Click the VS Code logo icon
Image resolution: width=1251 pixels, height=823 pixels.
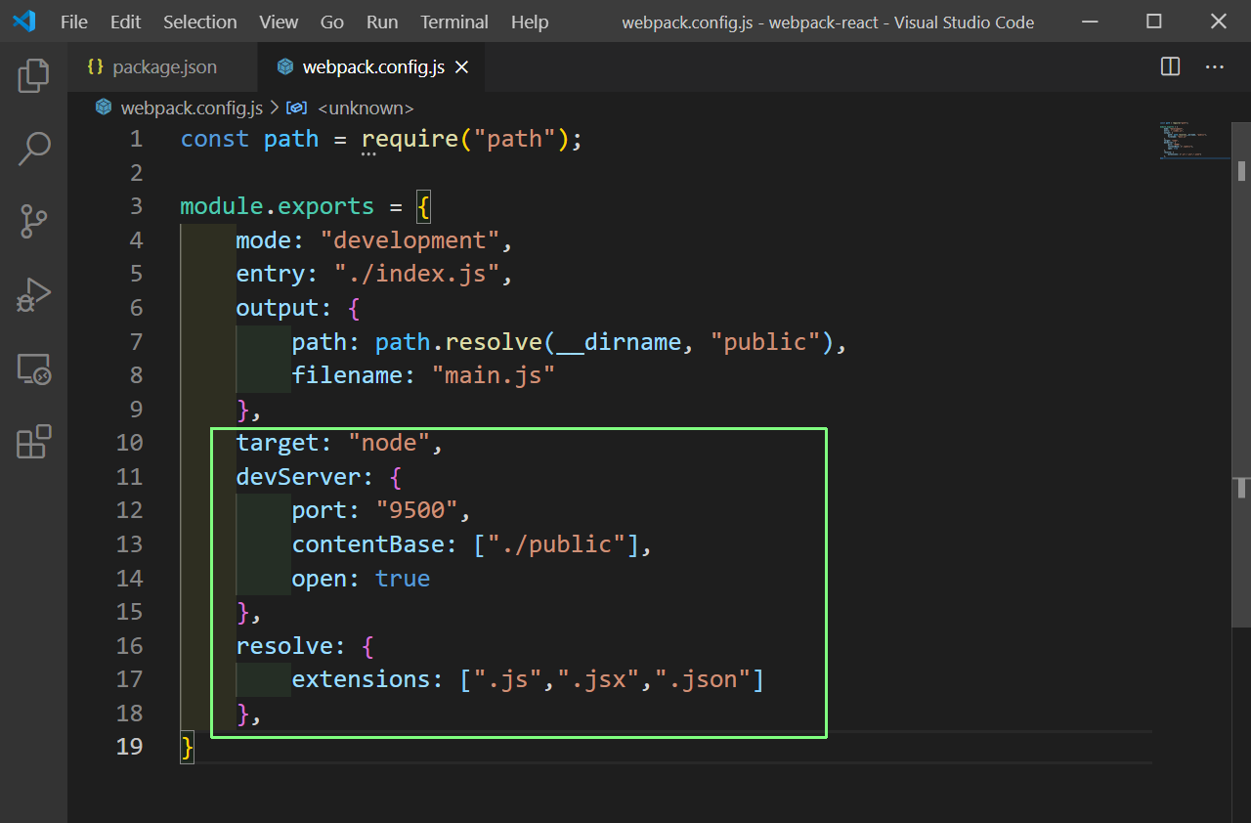(23, 22)
